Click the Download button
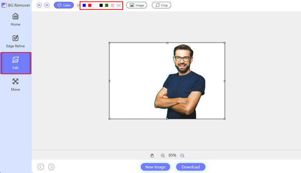The image size is (301, 173). [x=191, y=167]
